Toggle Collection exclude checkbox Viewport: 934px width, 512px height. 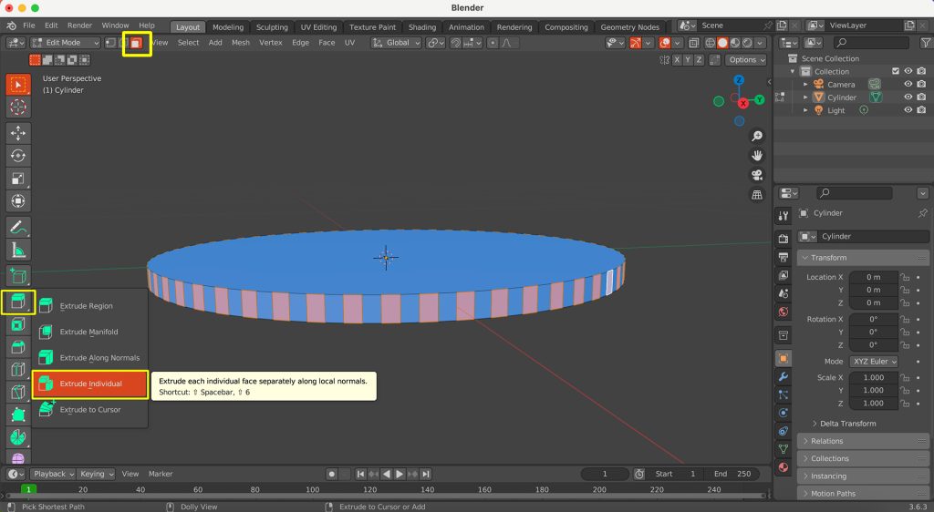(896, 71)
